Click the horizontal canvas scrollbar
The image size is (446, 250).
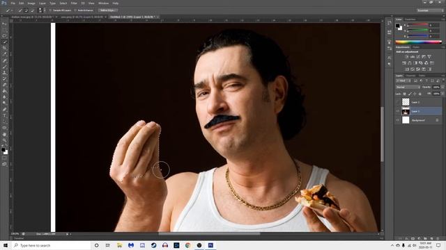pos(209,234)
